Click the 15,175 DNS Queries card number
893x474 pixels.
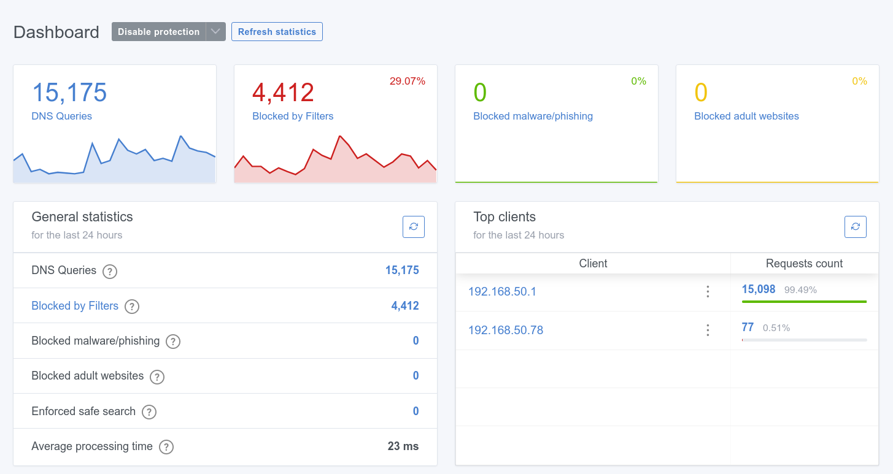coord(69,93)
